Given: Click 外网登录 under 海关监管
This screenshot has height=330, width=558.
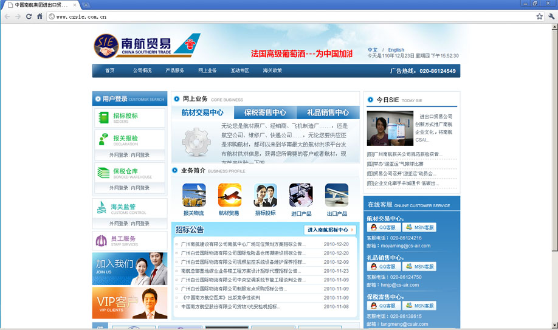Looking at the screenshot, I should pos(119,224).
